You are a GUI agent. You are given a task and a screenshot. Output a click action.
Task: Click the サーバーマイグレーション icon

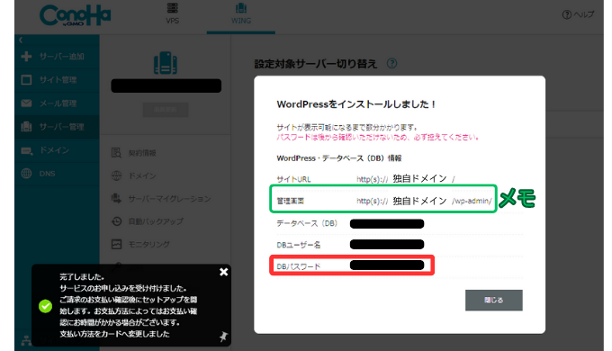[116, 198]
